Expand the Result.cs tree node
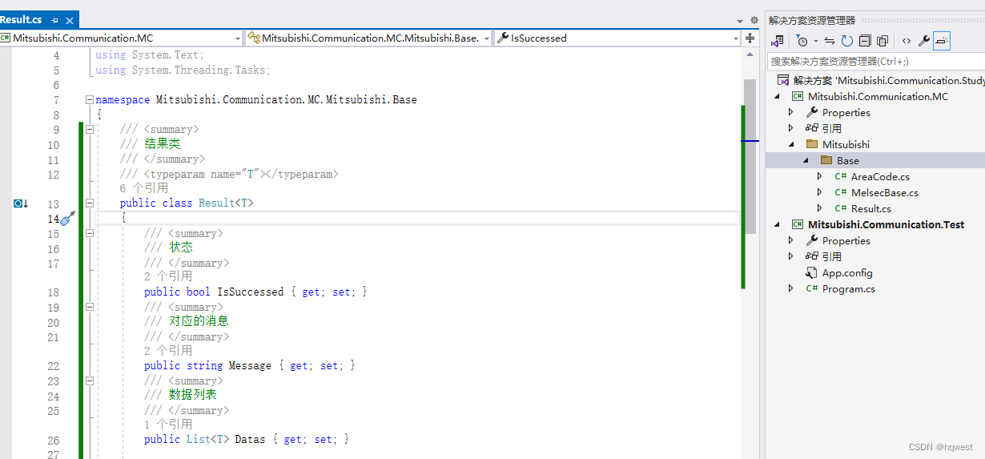The width and height of the screenshot is (985, 459). point(819,208)
